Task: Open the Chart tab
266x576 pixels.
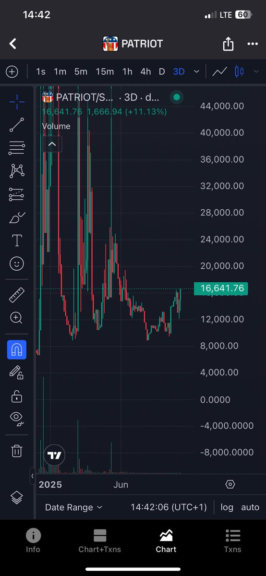Action: [166, 541]
